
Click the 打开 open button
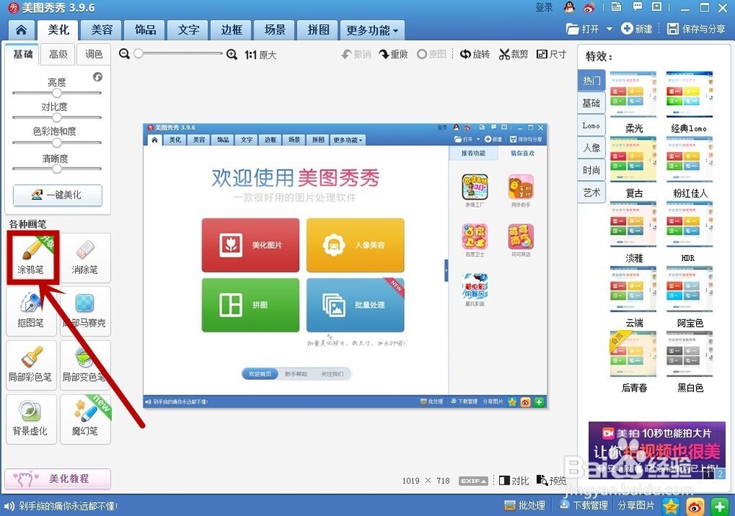[583, 29]
